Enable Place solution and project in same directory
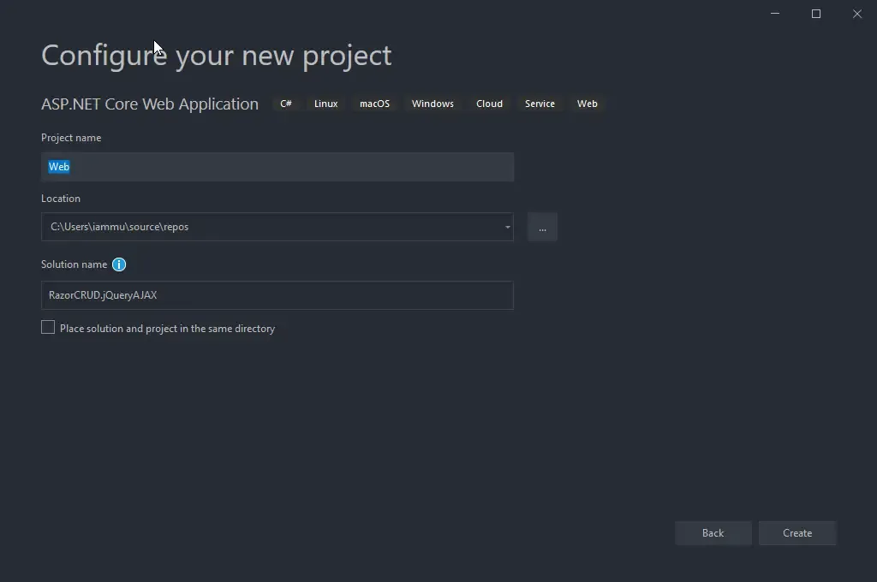Viewport: 877px width, 582px height. 48,327
